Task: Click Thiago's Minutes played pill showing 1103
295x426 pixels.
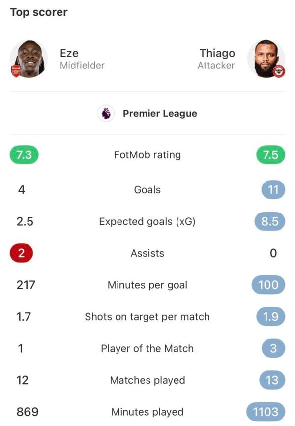Action: pos(269,412)
